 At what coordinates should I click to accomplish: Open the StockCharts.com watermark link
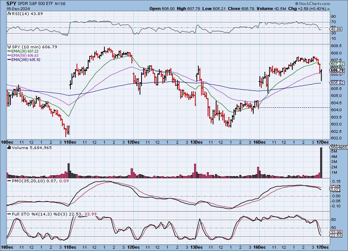pyautogui.click(x=312, y=3)
